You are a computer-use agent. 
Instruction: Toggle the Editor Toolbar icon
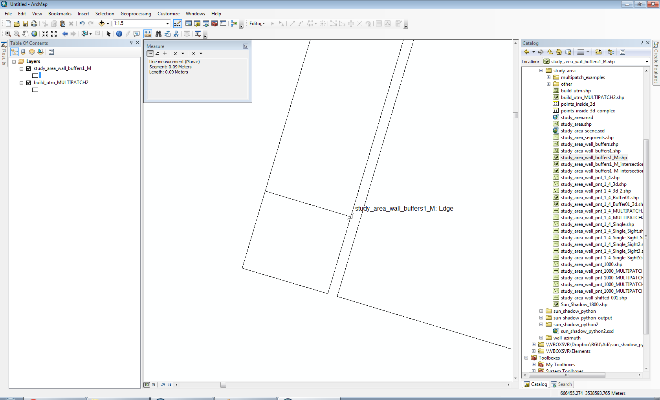178,24
